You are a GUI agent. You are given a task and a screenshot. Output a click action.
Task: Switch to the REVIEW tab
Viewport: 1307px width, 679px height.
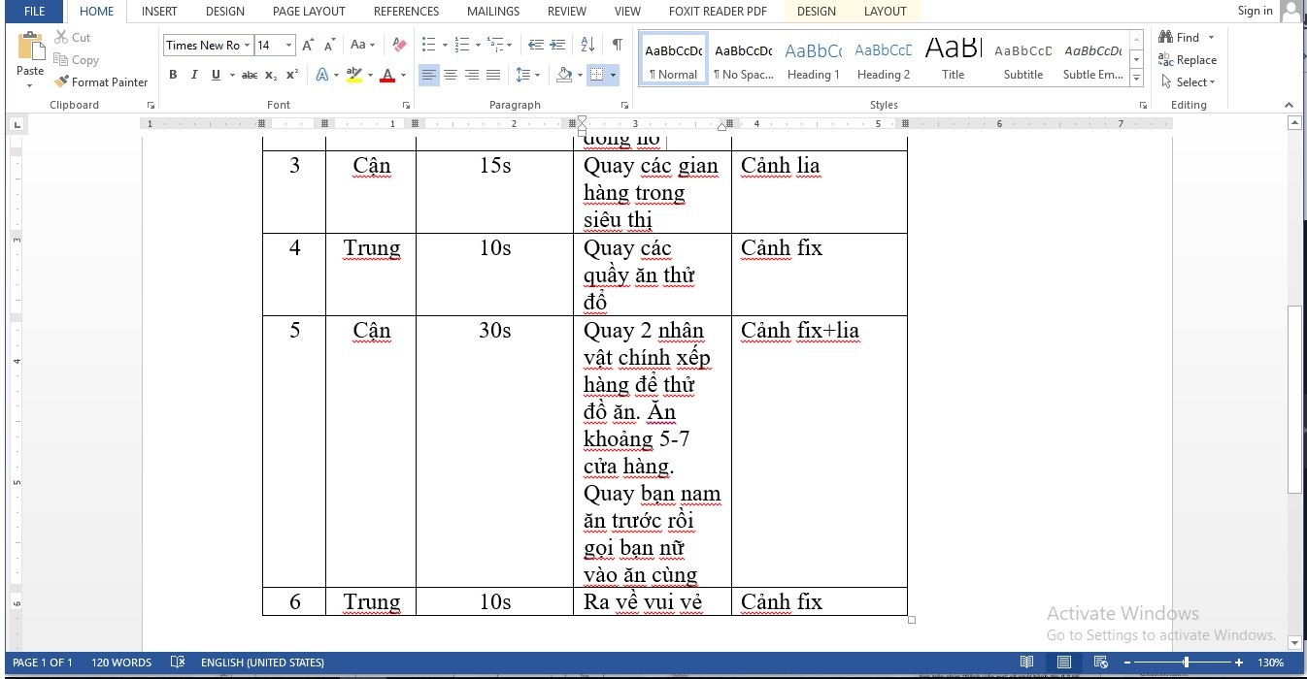[566, 12]
